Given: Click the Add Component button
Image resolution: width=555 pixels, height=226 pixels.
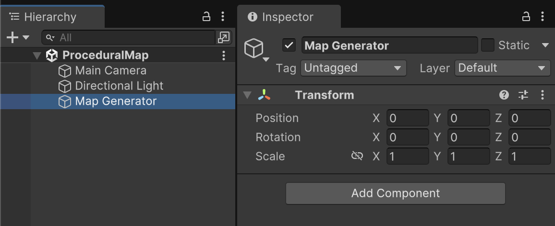Looking at the screenshot, I should point(396,193).
